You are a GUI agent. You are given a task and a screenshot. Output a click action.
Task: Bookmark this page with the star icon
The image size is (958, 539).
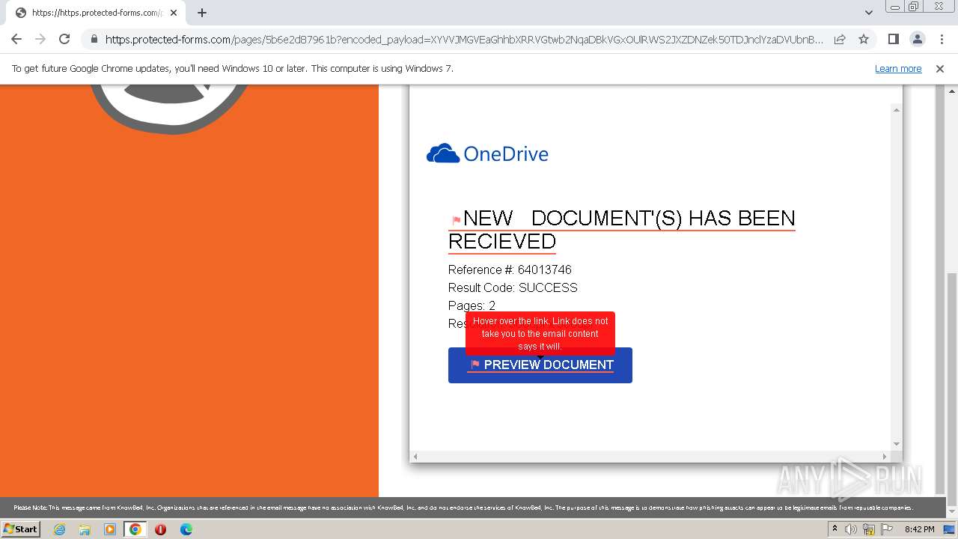click(x=864, y=39)
